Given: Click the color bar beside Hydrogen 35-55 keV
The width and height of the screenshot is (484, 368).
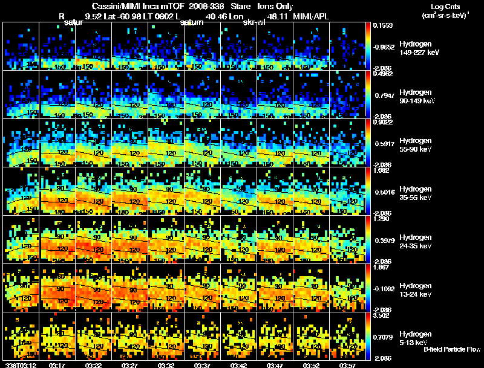Looking at the screenshot, I should pos(368,191).
